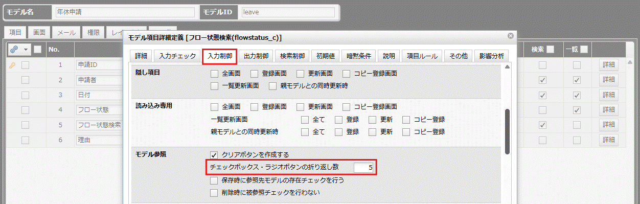
Task: Close the モデル項目詳細定義 dialog
Action: 510,36
